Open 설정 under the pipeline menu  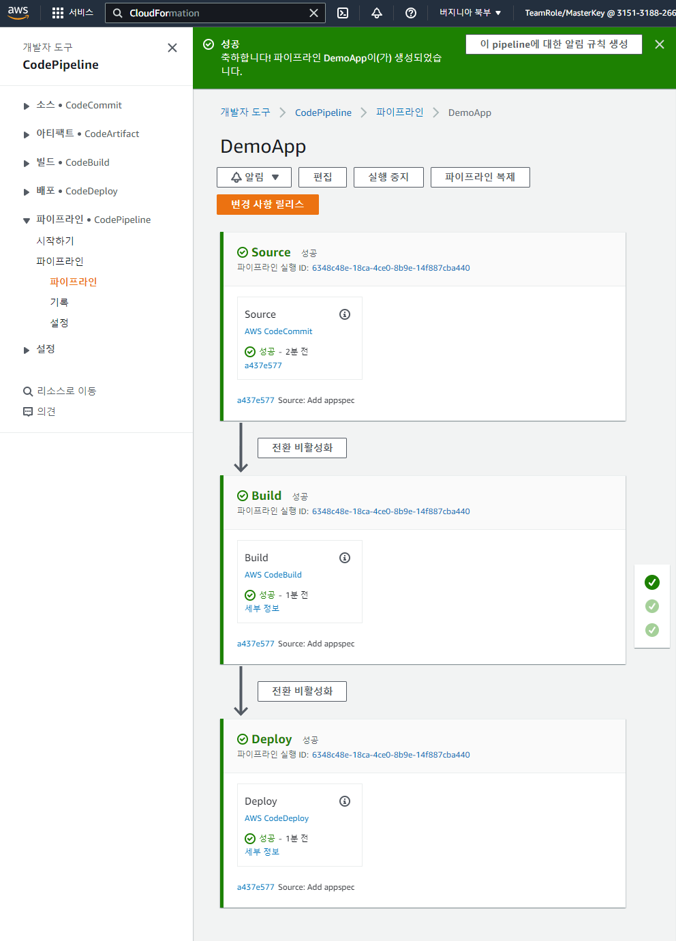pos(59,323)
